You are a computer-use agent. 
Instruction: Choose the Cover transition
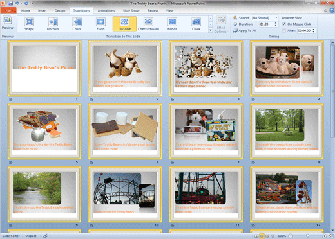(x=77, y=24)
